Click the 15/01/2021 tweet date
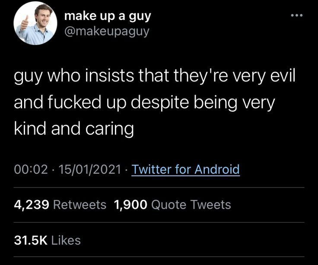318x265 pixels. (92, 169)
